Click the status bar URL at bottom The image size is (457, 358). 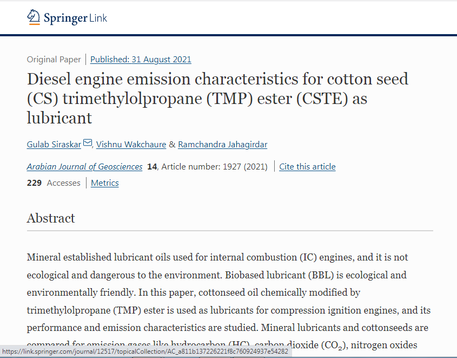[x=145, y=352]
